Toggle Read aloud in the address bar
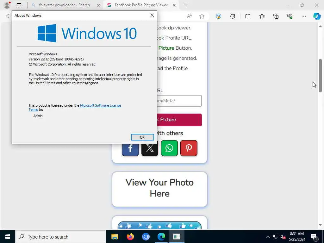Viewport: 324px width, 243px height. click(x=189, y=16)
